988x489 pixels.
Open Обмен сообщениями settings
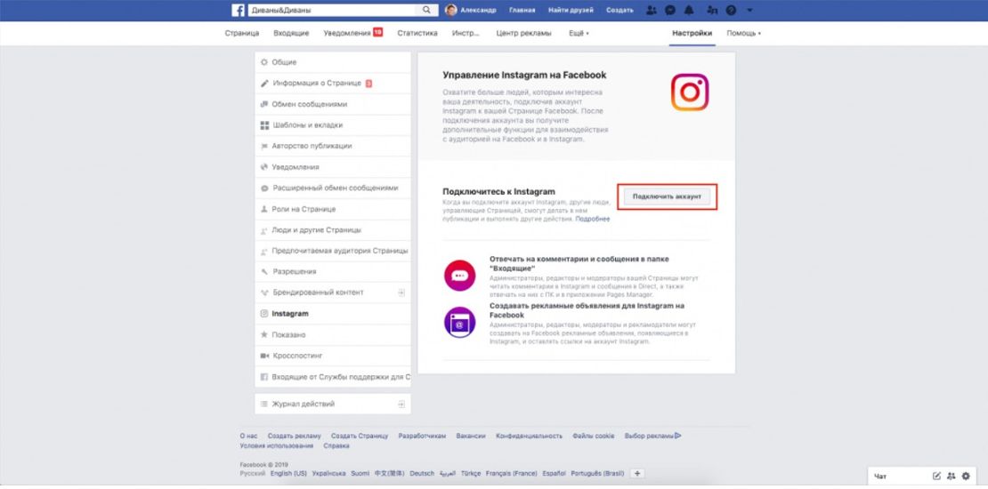333,105
